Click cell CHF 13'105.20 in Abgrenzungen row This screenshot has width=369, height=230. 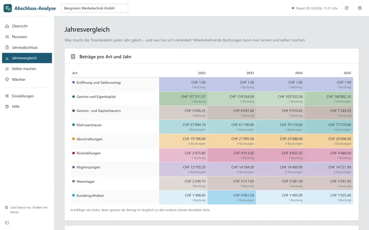(x=183, y=169)
